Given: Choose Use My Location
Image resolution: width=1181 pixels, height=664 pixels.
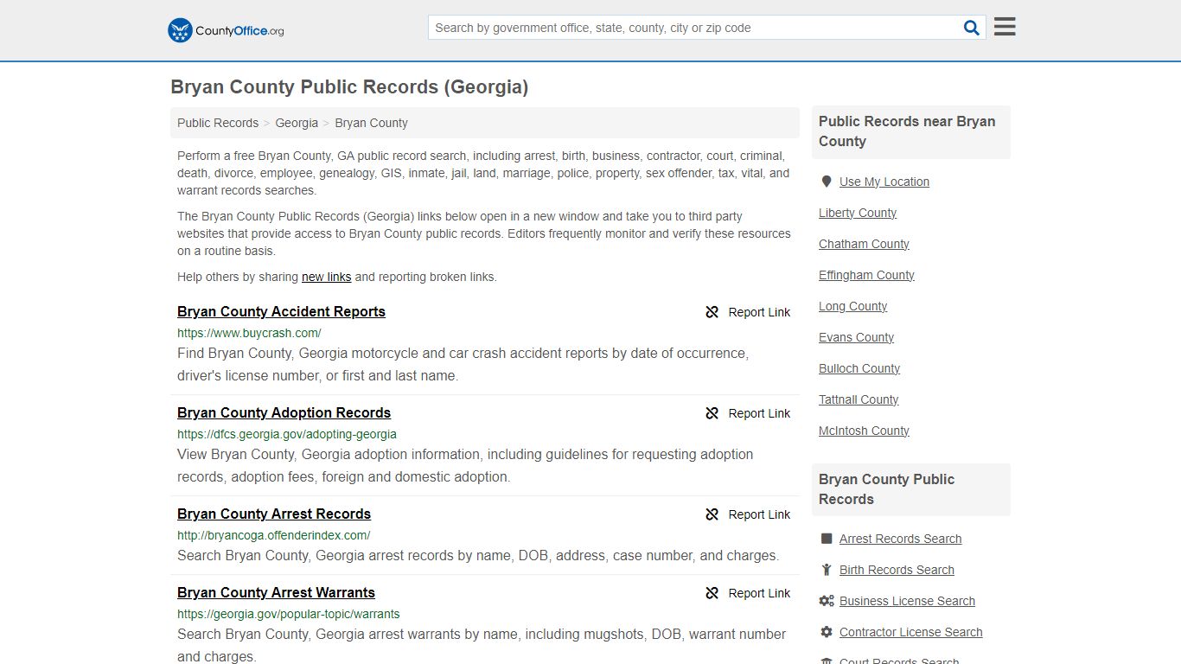Looking at the screenshot, I should 884,182.
